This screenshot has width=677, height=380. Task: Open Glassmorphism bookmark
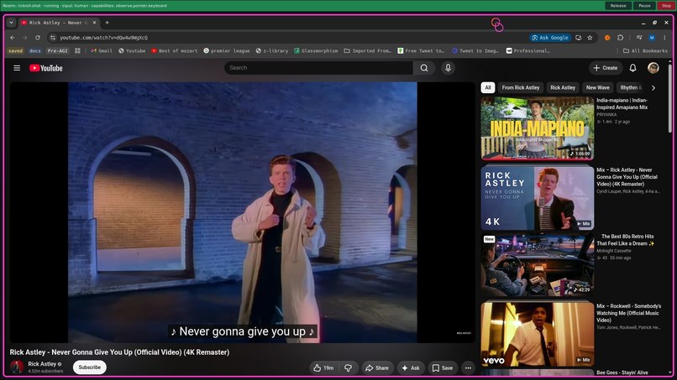coord(316,50)
